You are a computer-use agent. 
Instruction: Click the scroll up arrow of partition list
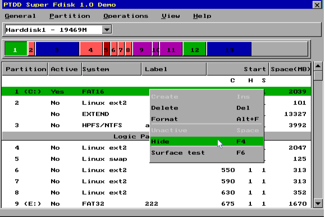[x=318, y=66]
